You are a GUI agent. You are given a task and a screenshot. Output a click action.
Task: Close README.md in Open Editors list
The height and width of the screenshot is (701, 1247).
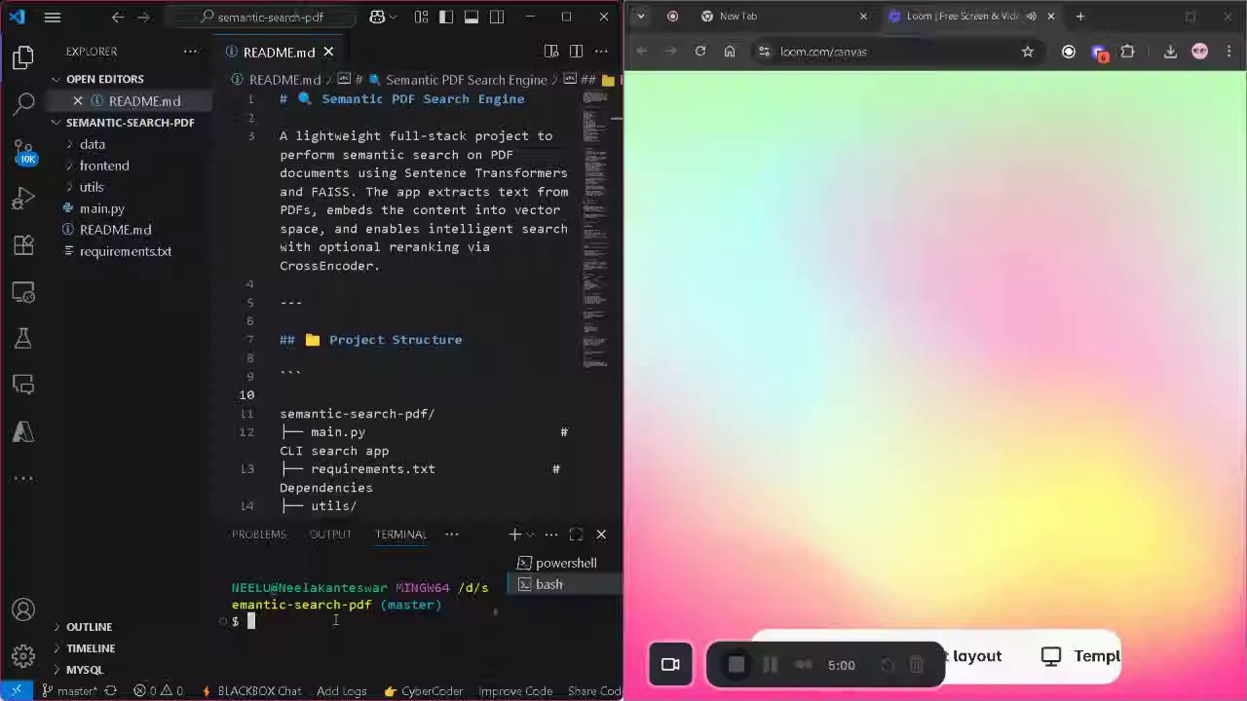[x=78, y=101]
